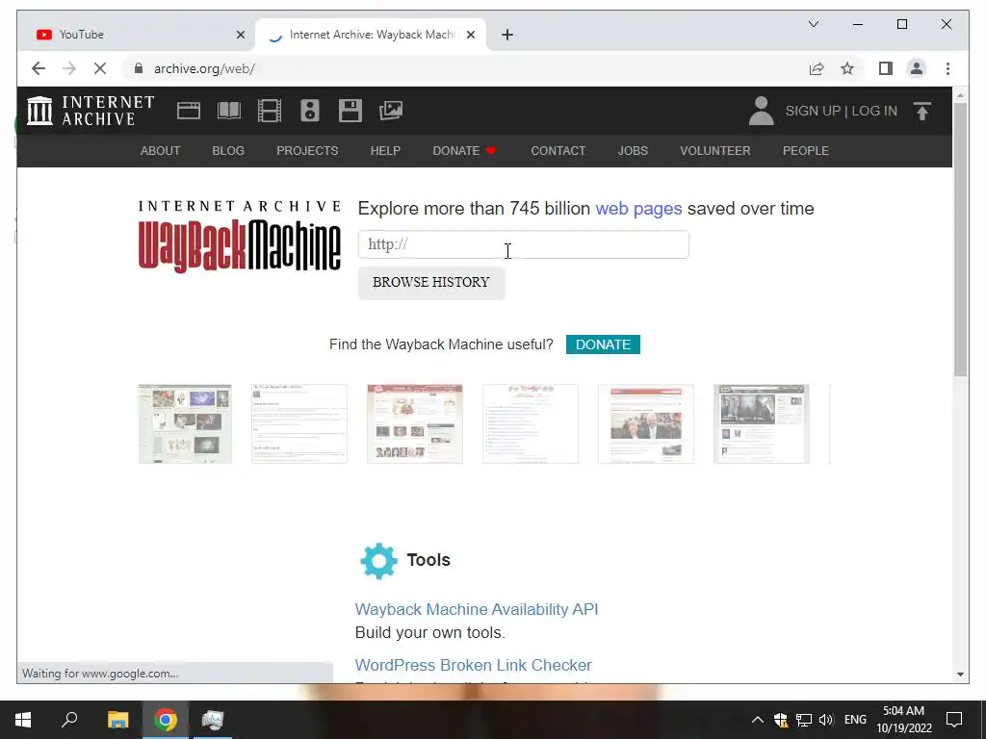
Task: Open the images icon in the header
Action: click(391, 111)
